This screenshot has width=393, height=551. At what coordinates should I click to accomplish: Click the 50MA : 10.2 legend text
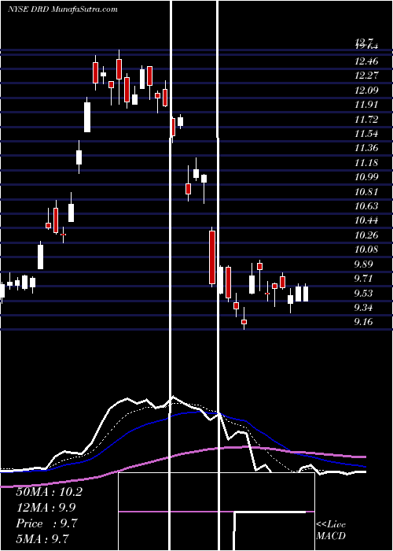pos(49,492)
